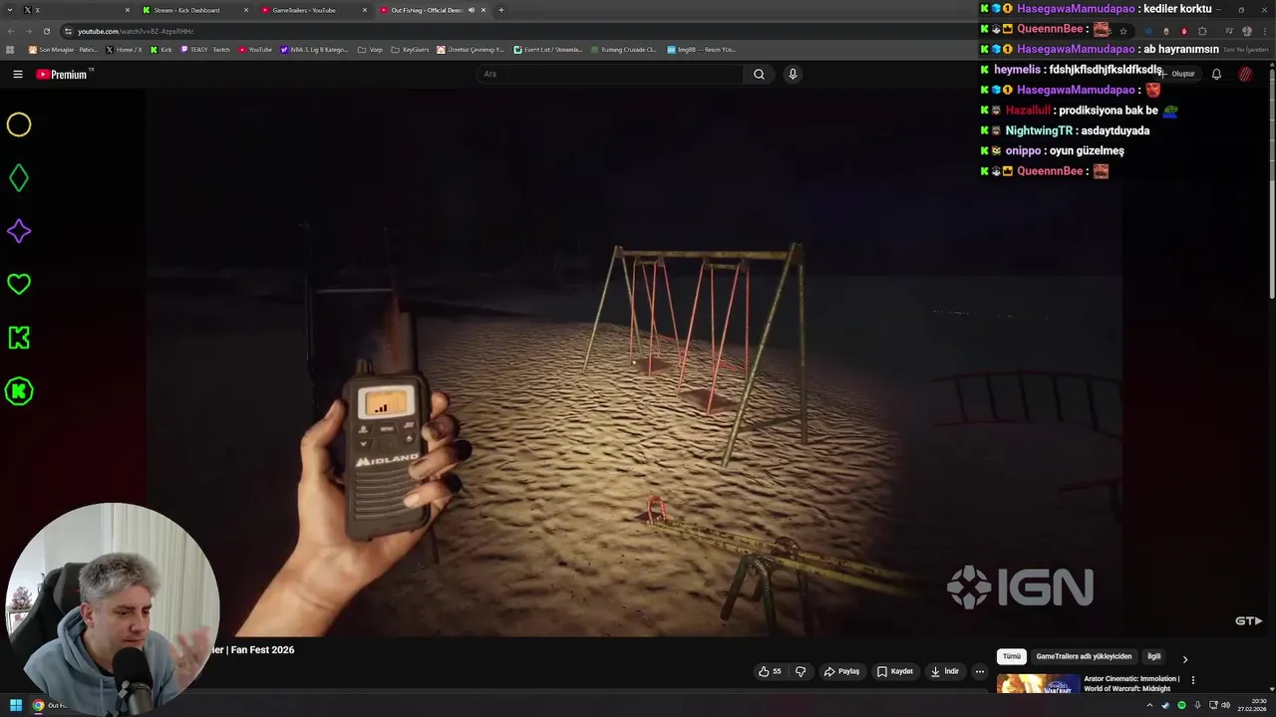This screenshot has width=1276, height=717.
Task: Select the GameTrailers adlı yükleyiciden chip
Action: click(1084, 656)
